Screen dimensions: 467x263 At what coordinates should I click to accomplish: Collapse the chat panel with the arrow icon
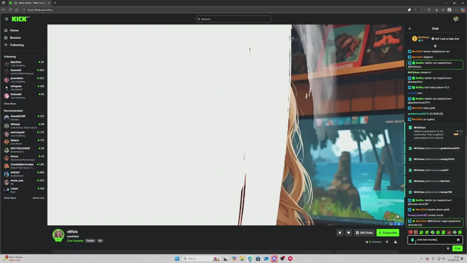tap(410, 28)
